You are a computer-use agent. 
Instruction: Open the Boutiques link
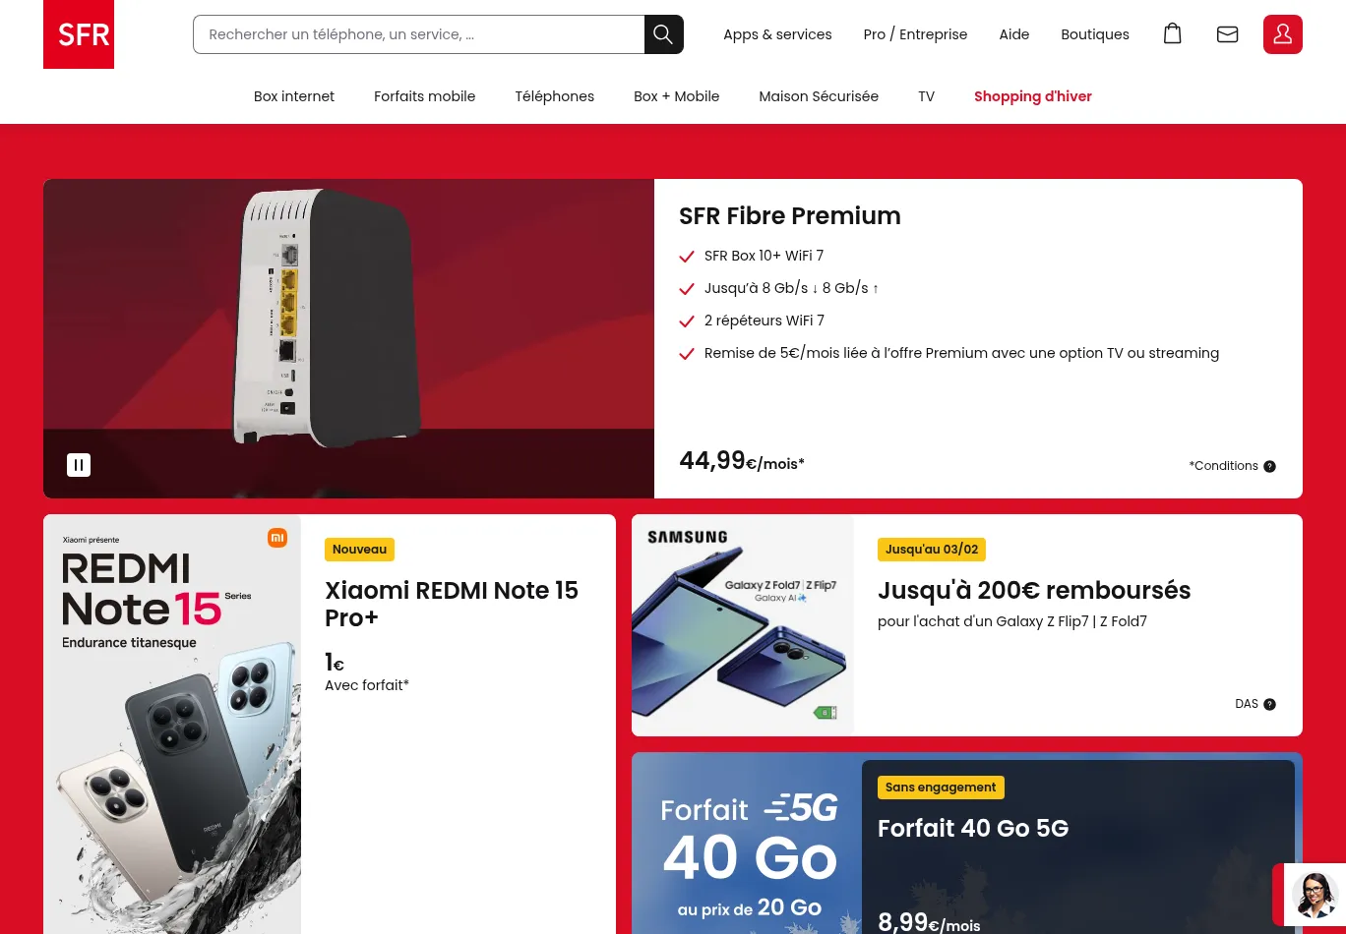coord(1095,34)
